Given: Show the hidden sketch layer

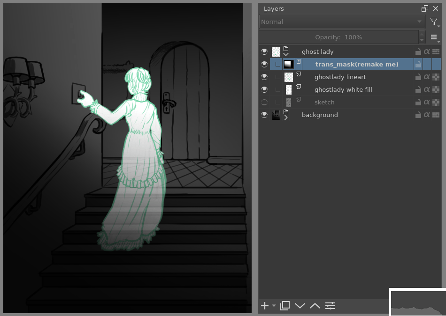Looking at the screenshot, I should (264, 102).
